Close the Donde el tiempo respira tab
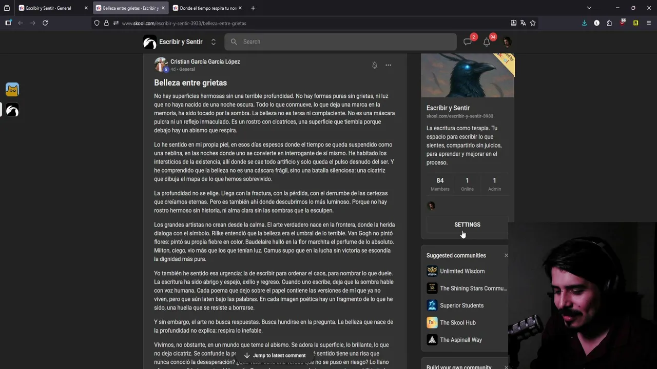This screenshot has height=369, width=657. 240,8
